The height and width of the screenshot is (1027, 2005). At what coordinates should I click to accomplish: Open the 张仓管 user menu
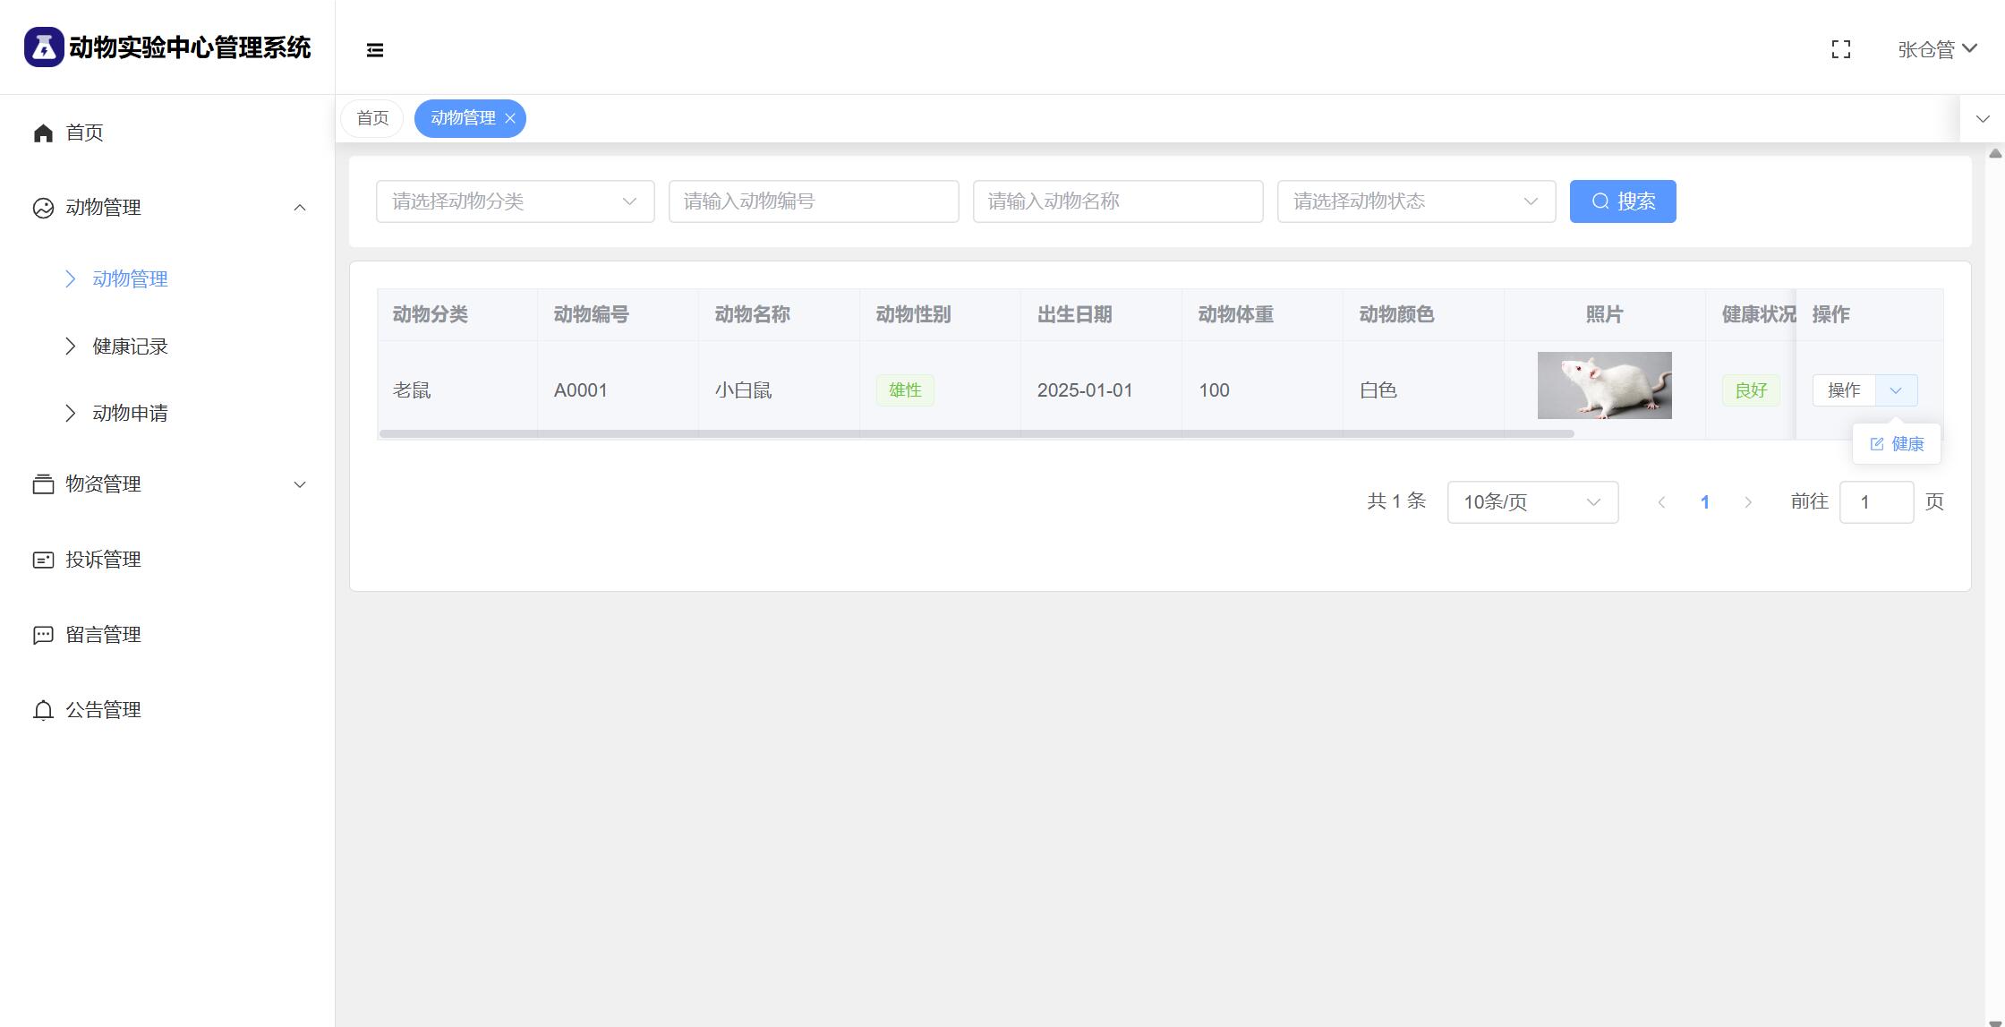pyautogui.click(x=1936, y=49)
